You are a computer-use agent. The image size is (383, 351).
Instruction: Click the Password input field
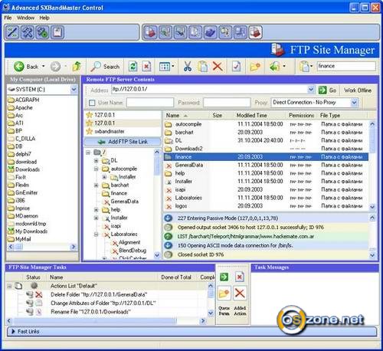(x=227, y=103)
